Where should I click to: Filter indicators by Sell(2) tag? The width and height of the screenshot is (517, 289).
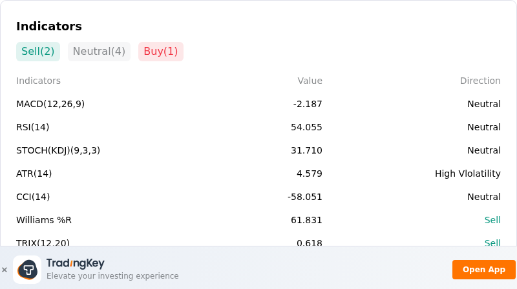point(38,52)
